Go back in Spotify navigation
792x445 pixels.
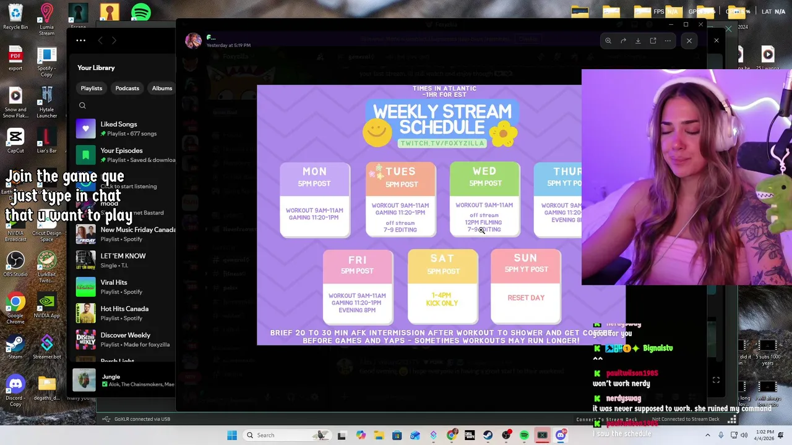[x=100, y=40]
